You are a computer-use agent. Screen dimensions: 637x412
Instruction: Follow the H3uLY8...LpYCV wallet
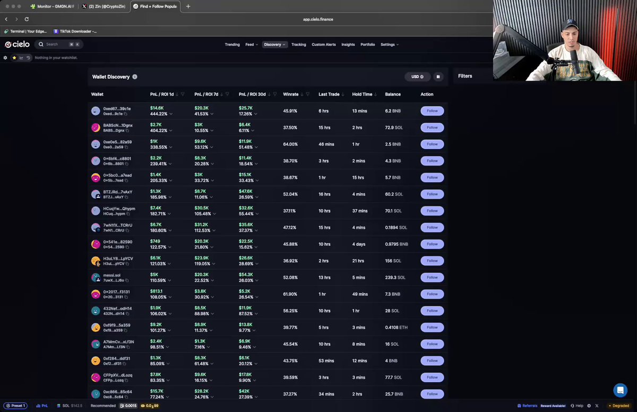coord(432,261)
